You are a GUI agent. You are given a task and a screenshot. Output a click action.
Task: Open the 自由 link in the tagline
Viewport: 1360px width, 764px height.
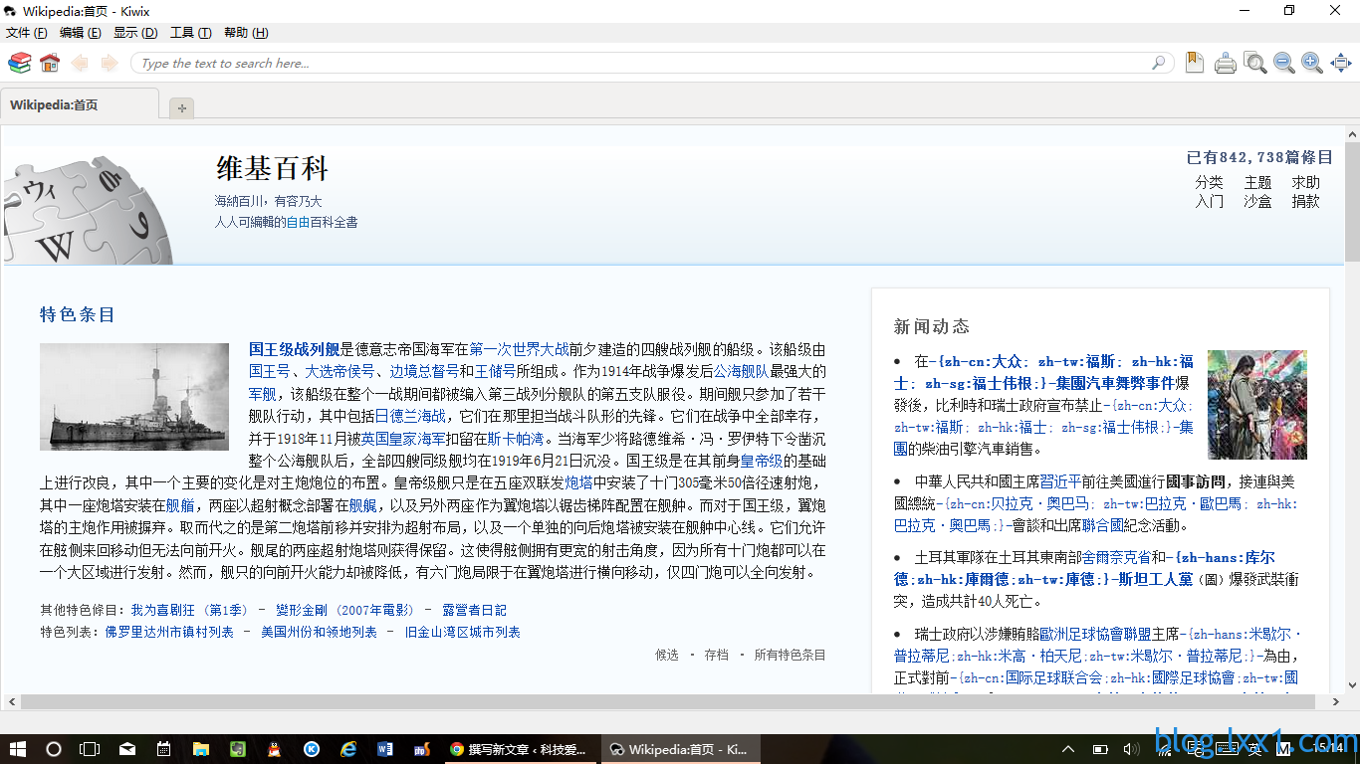click(299, 223)
